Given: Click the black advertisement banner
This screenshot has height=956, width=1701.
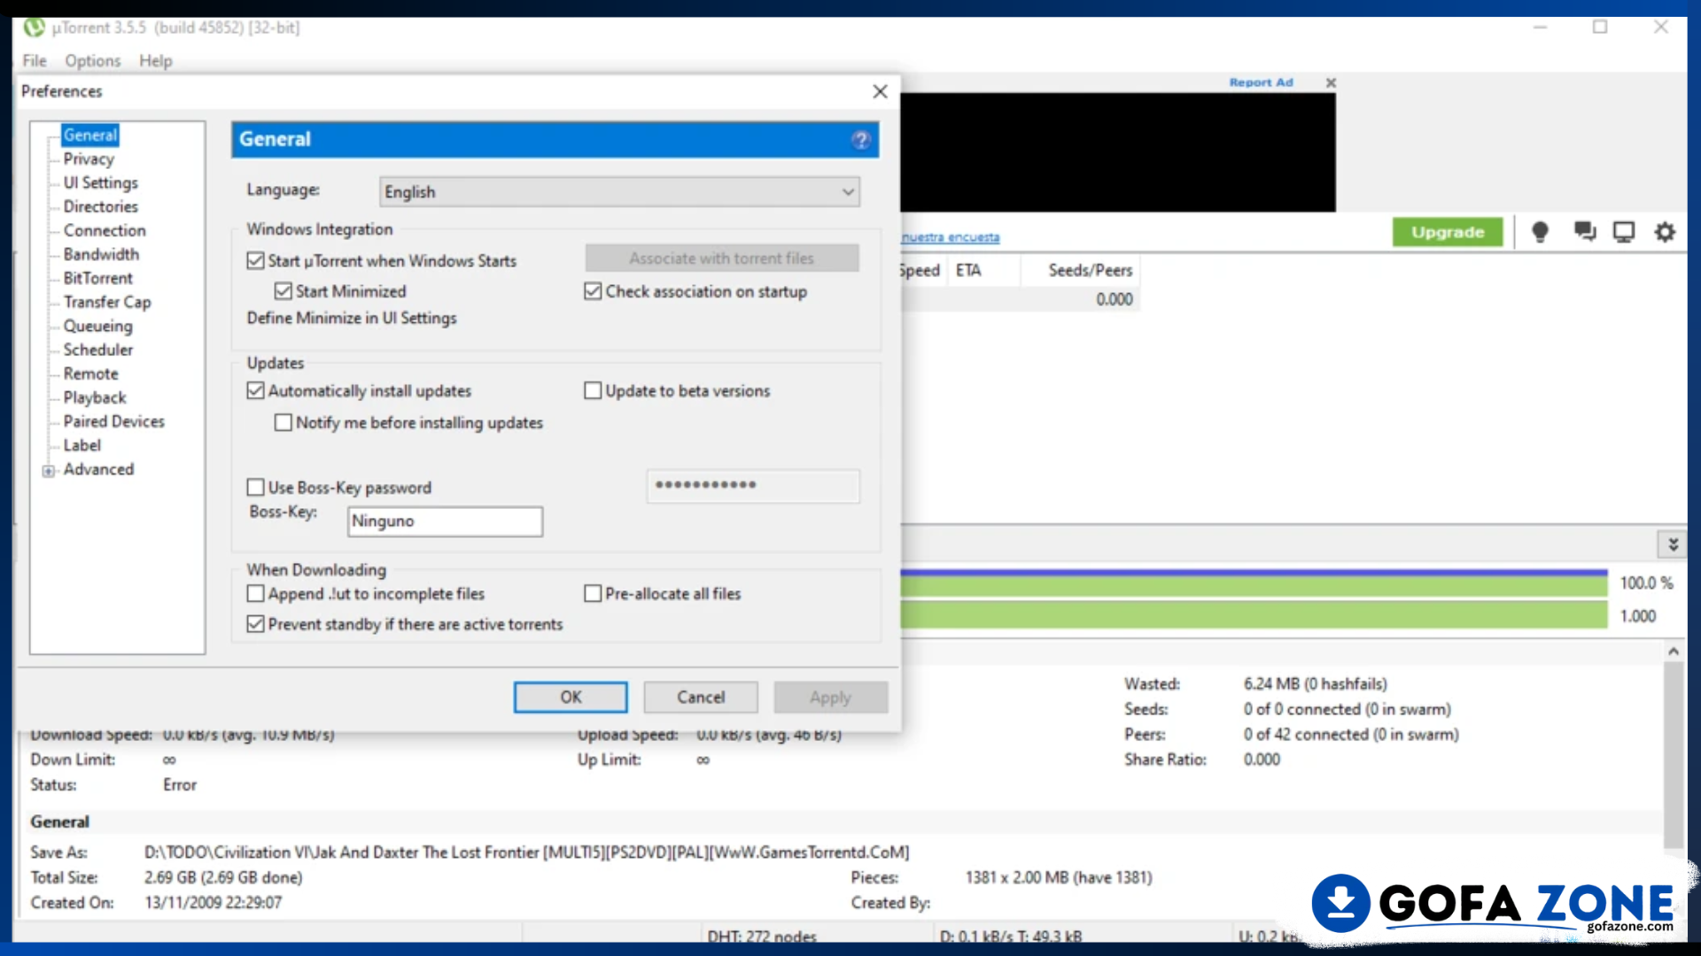Looking at the screenshot, I should coord(1118,152).
